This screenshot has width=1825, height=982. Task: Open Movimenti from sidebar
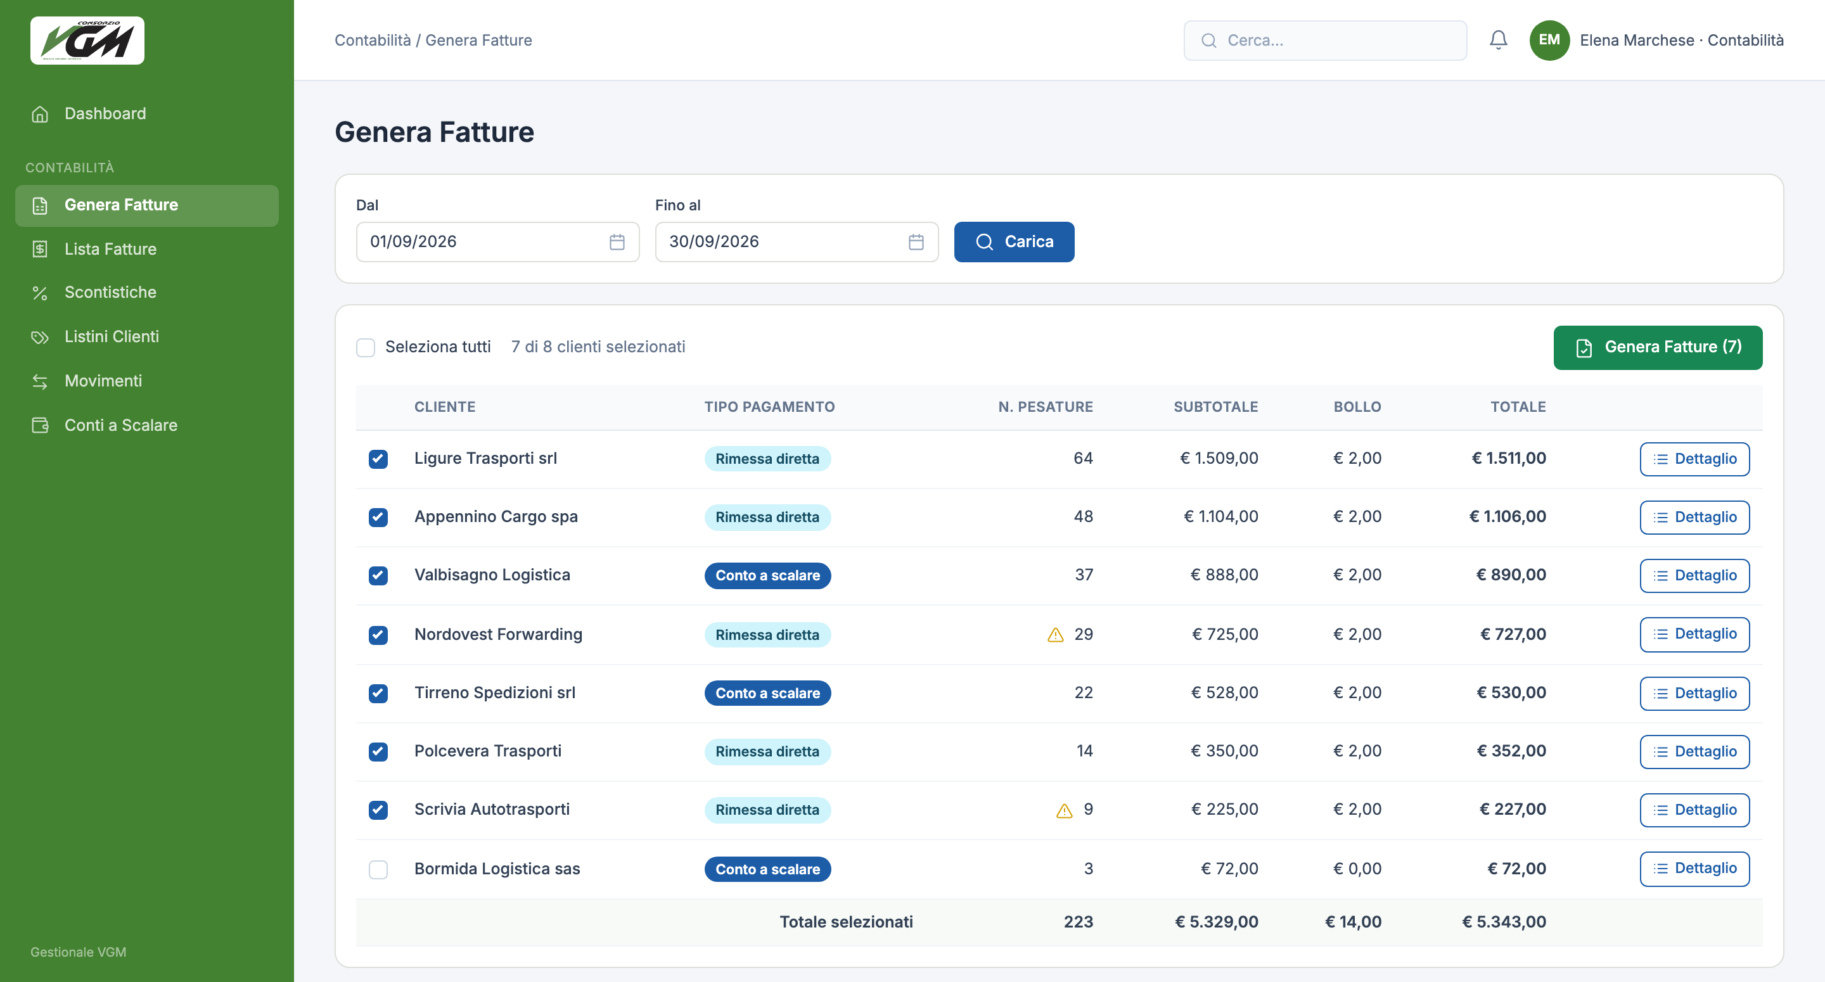146,381
